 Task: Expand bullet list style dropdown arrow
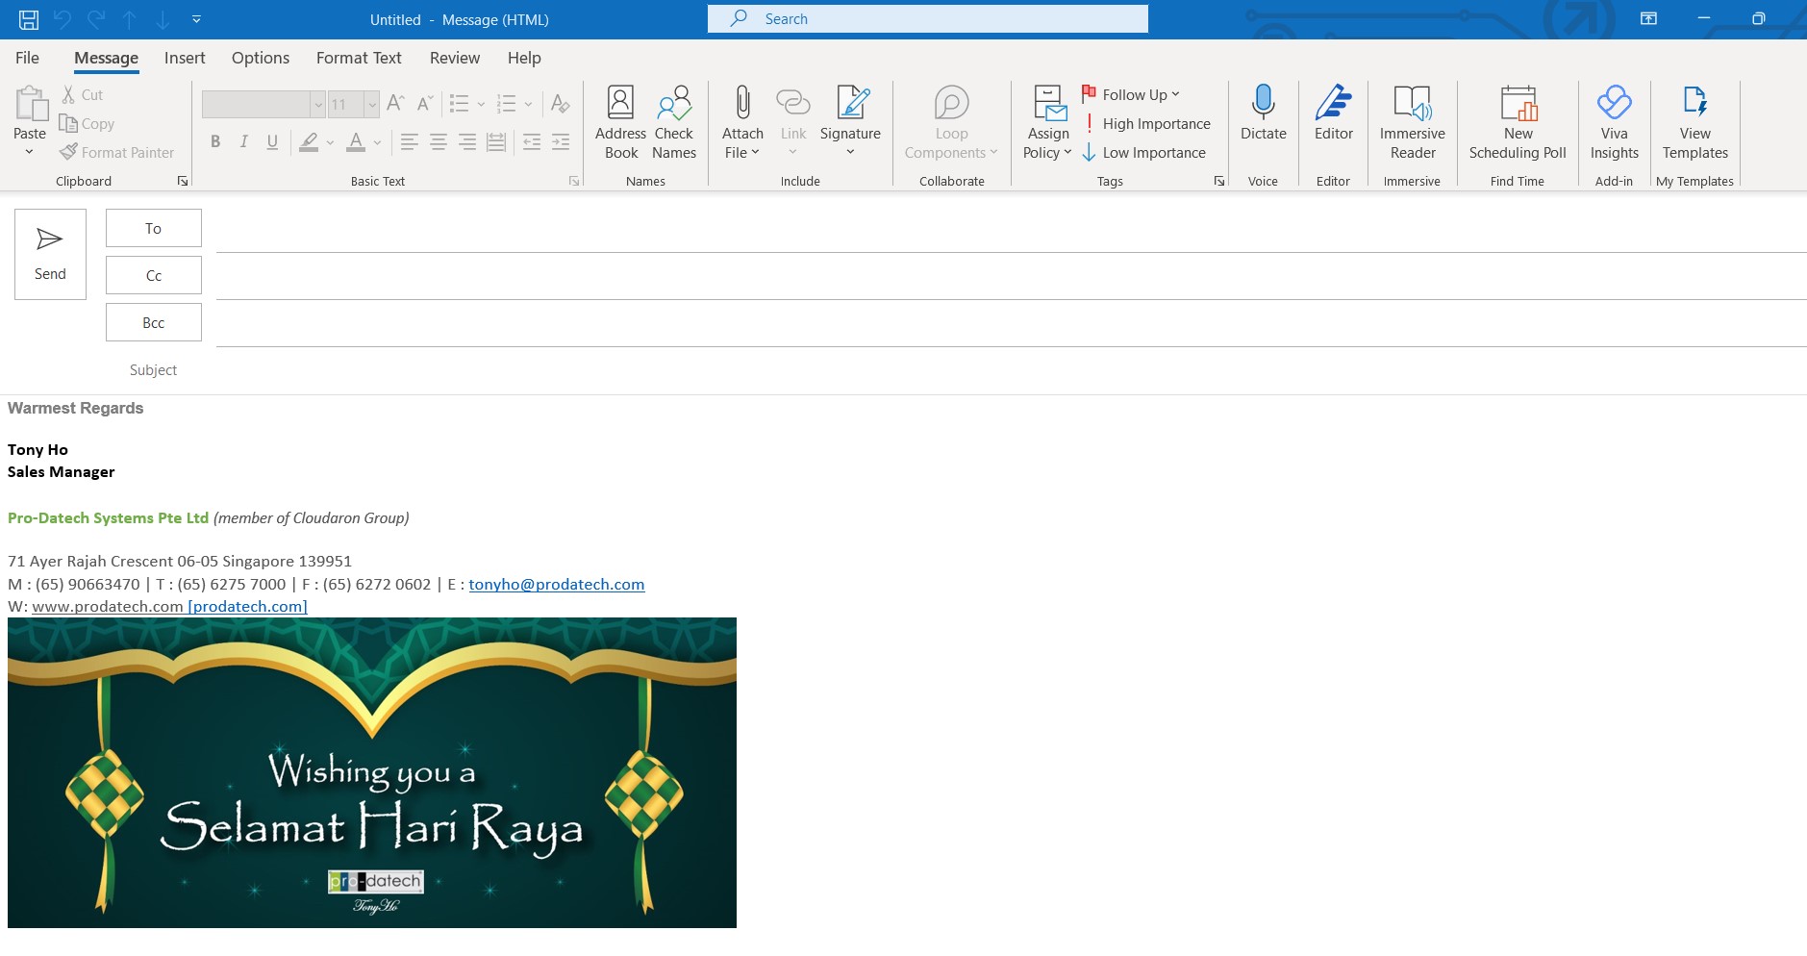coord(482,104)
